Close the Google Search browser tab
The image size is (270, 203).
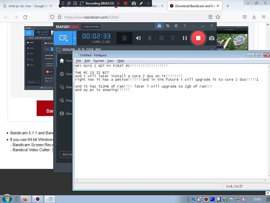click(51, 6)
